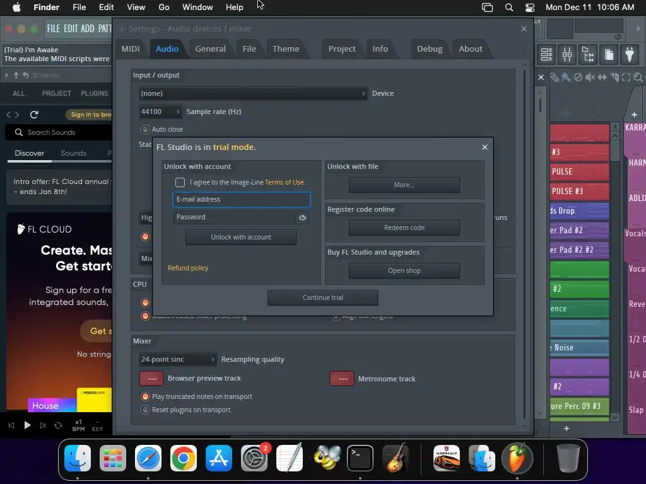
Task: Close the playlist picker panel with X
Action: [541, 77]
